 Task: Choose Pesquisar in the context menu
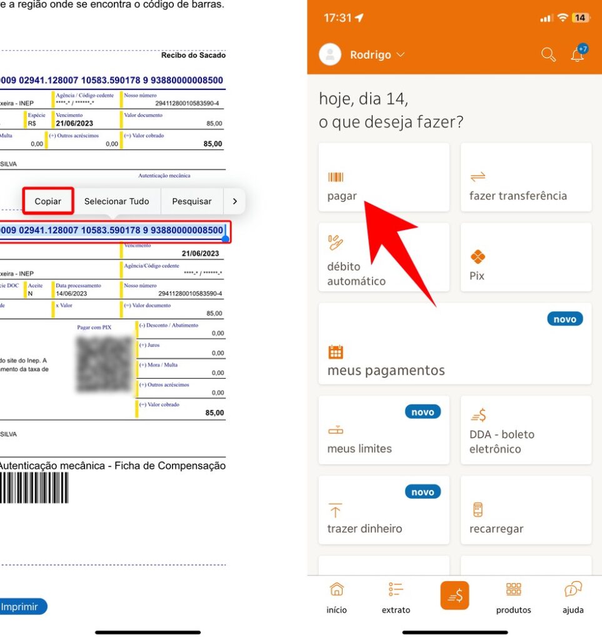point(192,201)
